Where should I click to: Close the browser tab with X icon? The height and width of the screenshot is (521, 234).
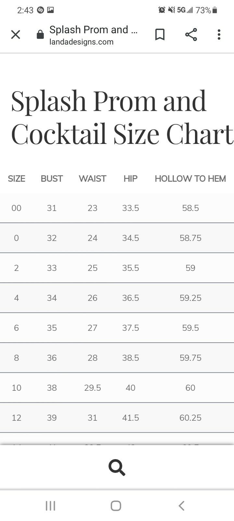tap(16, 35)
